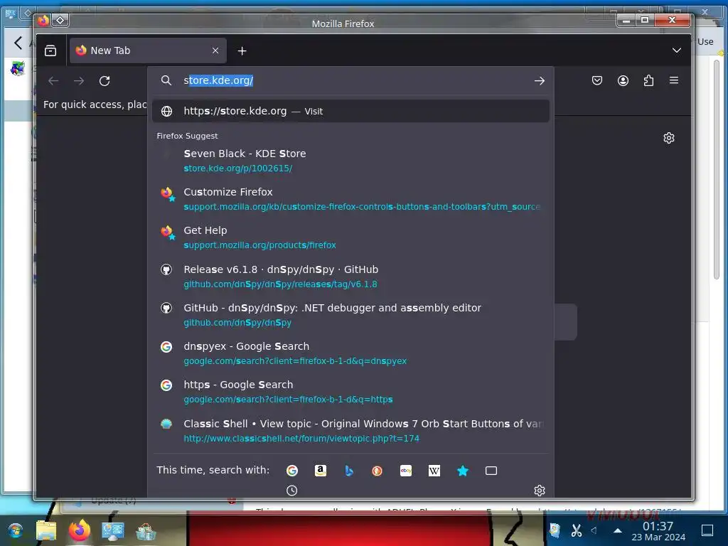This screenshot has height=546, width=728.
Task: Click the keep-above pin icon in the title bar
Action: [x=60, y=21]
